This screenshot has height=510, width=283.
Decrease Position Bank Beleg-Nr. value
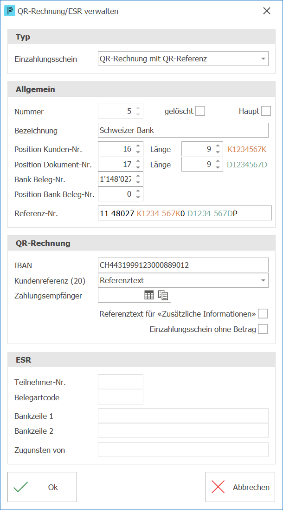point(138,197)
